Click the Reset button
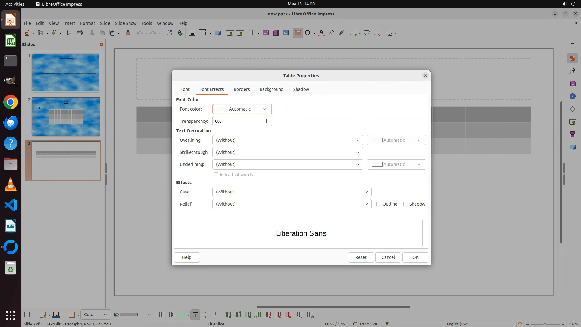This screenshot has width=581, height=327. tap(361, 257)
